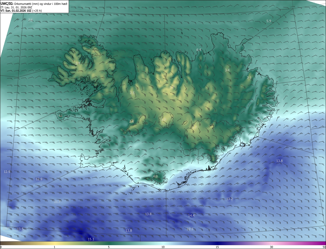The height and width of the screenshot is (249, 326).
Task: Click the map value label 15.1
Action: [x=91, y=239]
